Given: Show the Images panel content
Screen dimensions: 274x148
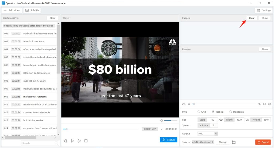Looking at the screenshot, I should tap(265, 18).
